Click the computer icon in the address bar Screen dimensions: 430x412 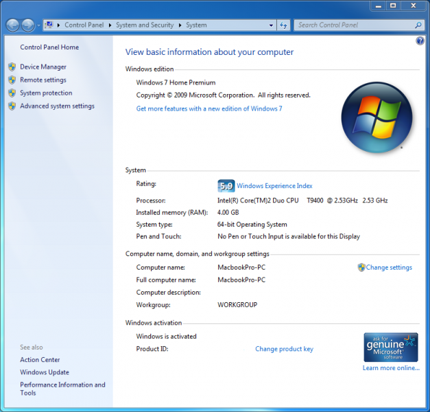point(49,25)
